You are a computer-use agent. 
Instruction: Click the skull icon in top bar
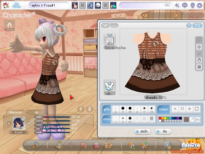[192, 5]
